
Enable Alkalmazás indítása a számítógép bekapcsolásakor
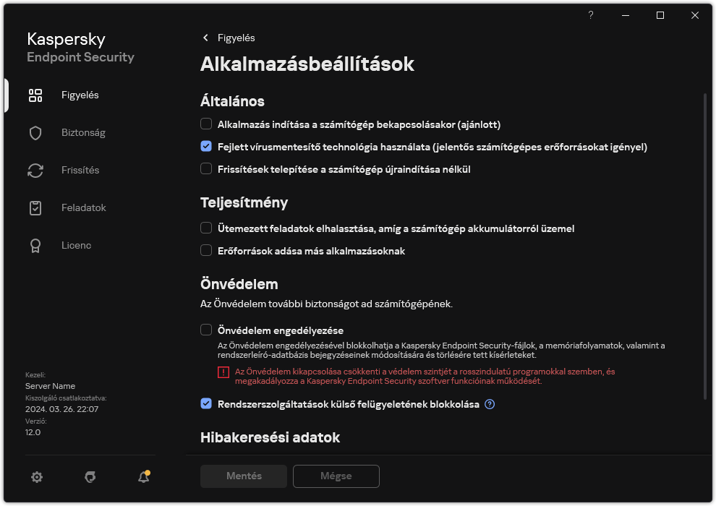[206, 124]
